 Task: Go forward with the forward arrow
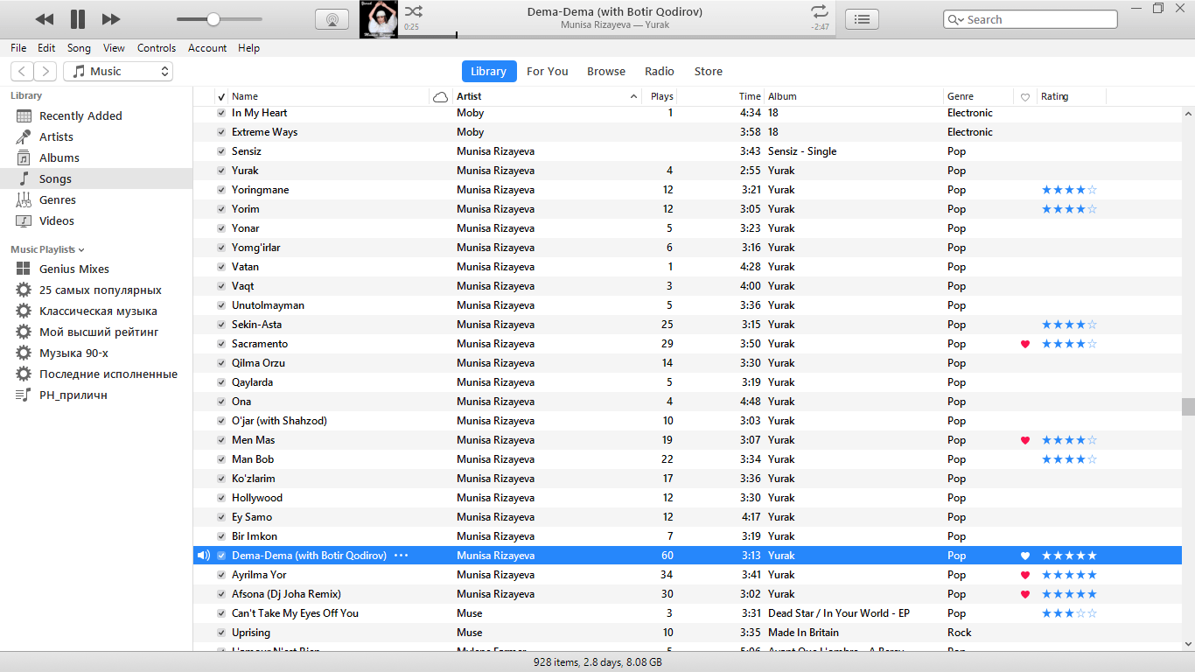click(x=45, y=72)
